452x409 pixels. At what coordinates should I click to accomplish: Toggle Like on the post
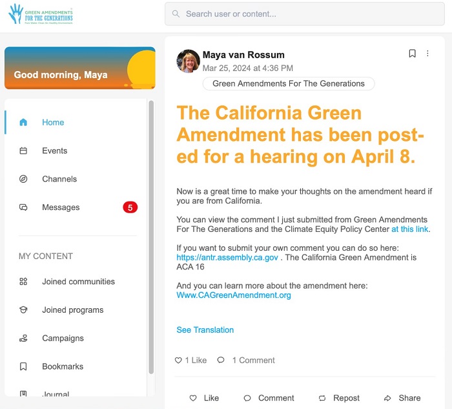204,398
